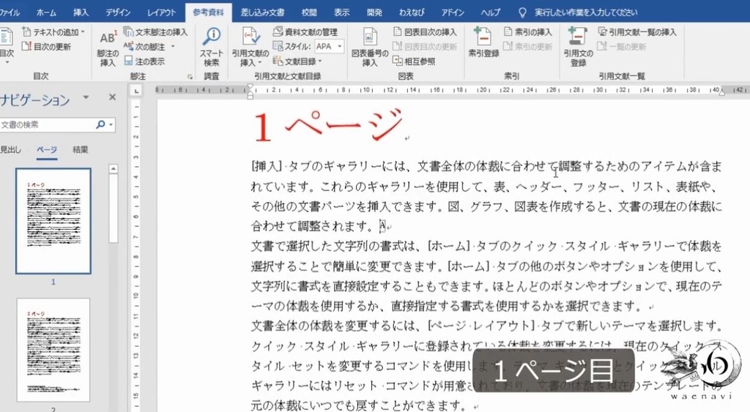Screen dimensions: 750x412
Task: Click the search magnifier in navigation pane
Action: 100,124
